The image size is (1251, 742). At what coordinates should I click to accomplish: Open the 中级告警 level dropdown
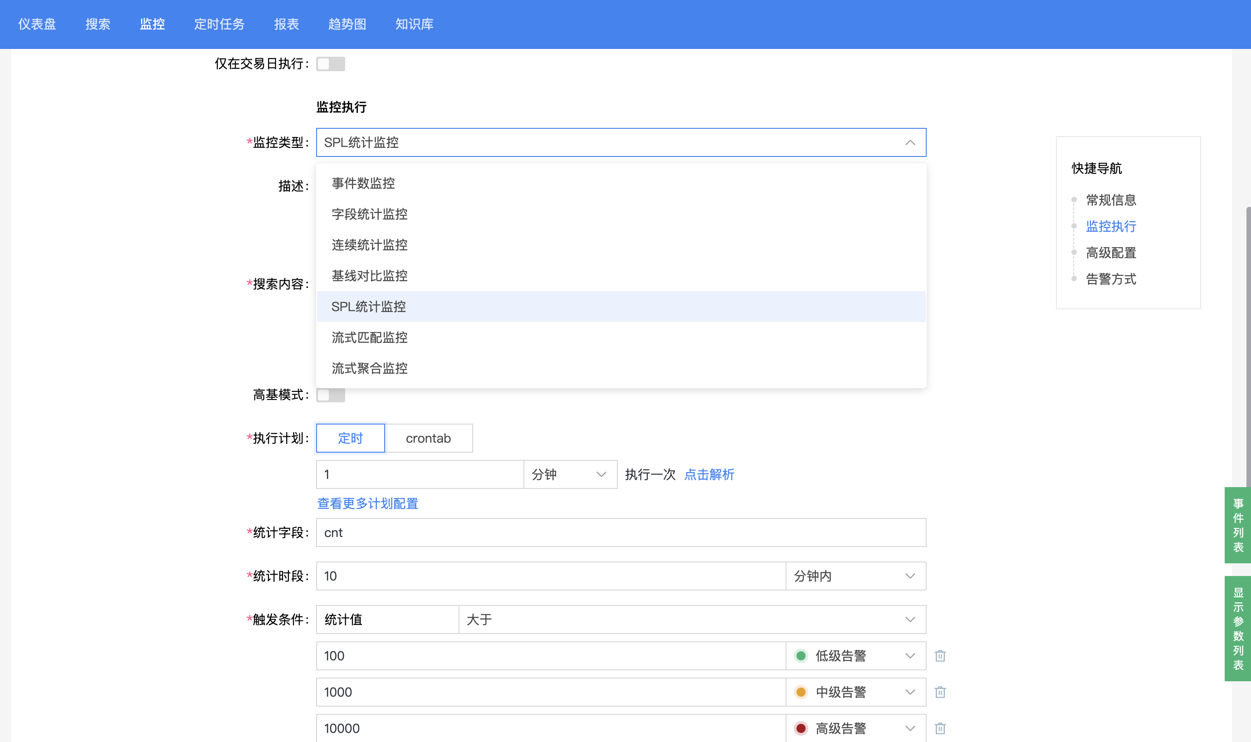pos(855,692)
